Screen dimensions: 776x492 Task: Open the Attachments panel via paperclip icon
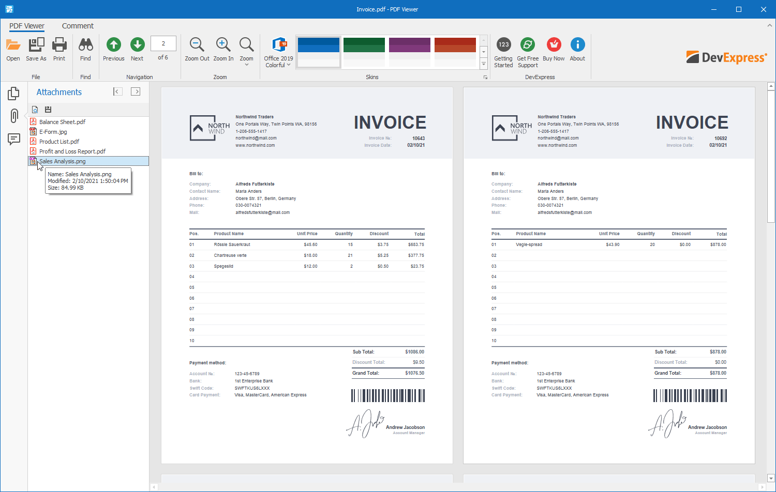(13, 116)
